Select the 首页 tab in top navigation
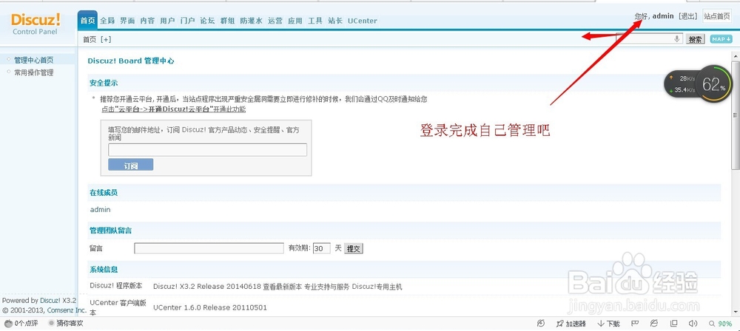The image size is (740, 331). [x=87, y=21]
